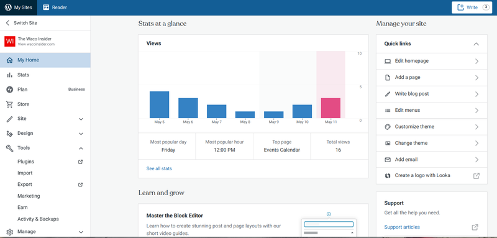The image size is (497, 238).
Task: Click Add email quick link
Action: click(x=432, y=160)
